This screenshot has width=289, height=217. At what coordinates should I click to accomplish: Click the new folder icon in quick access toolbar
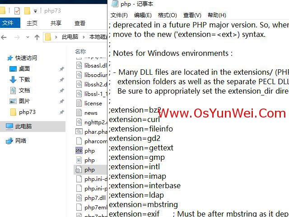pos(27,11)
